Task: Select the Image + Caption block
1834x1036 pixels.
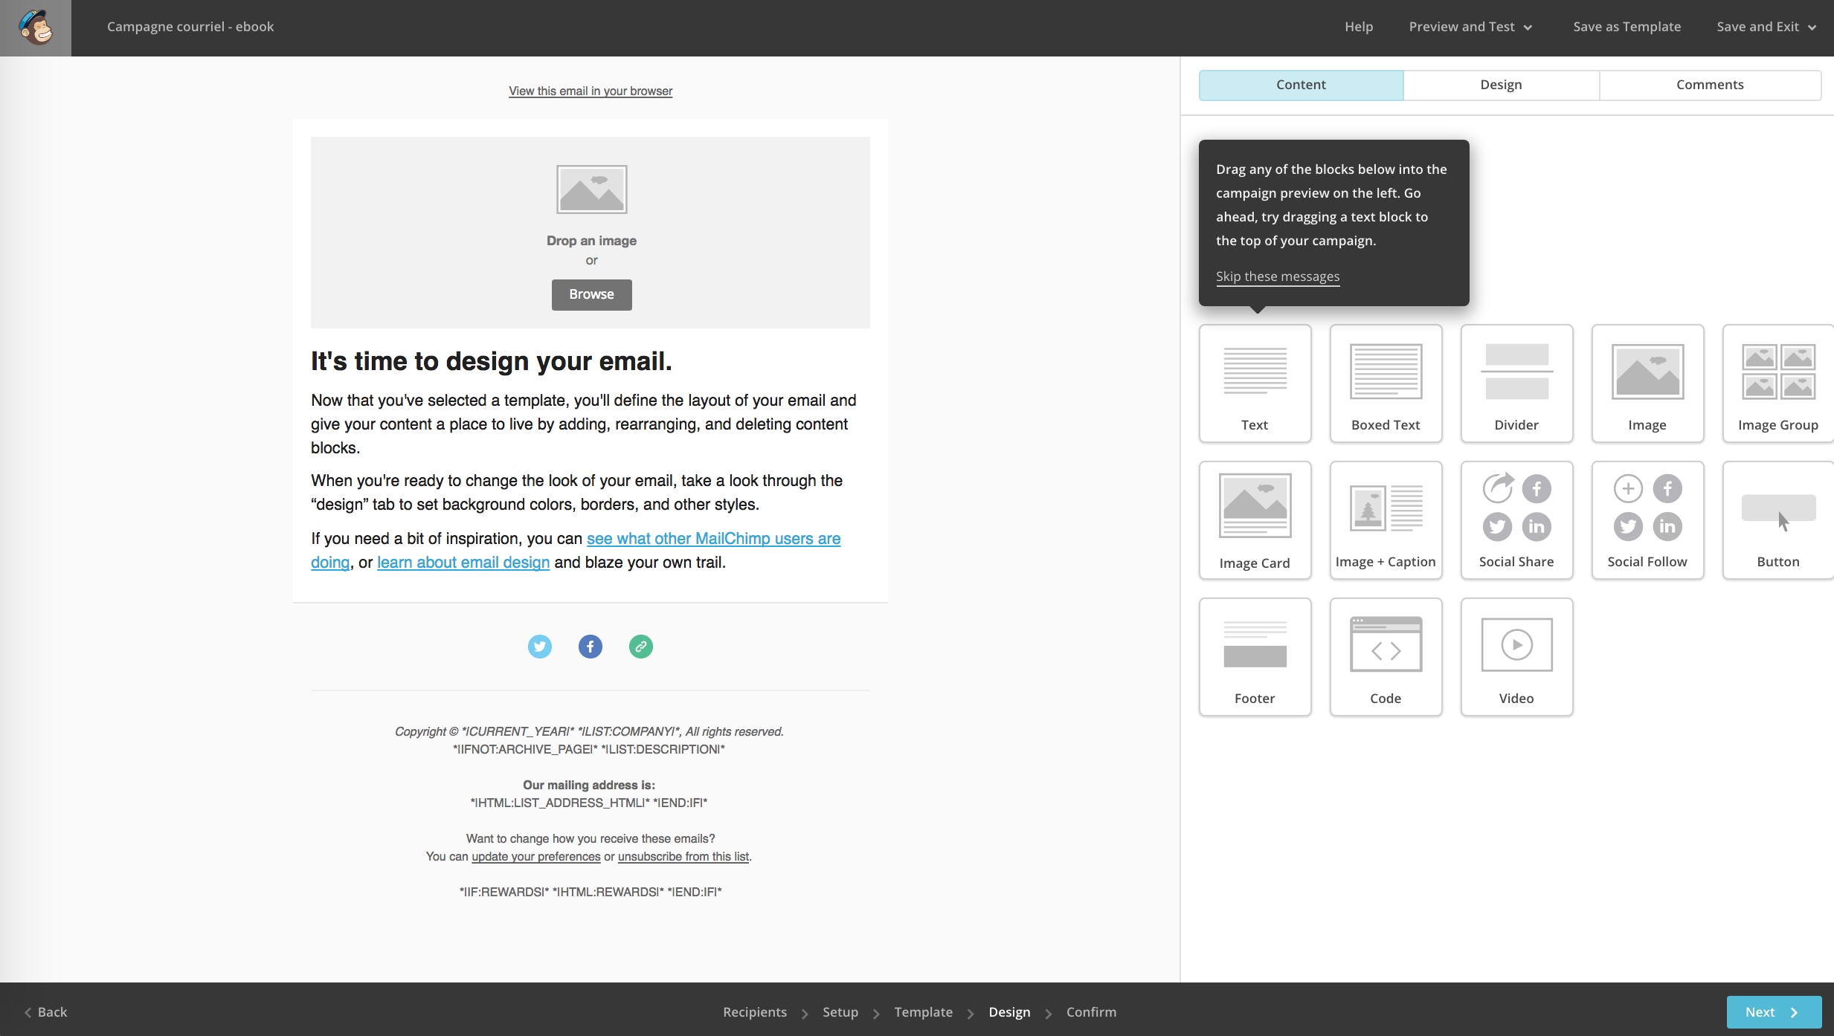Action: [x=1386, y=520]
